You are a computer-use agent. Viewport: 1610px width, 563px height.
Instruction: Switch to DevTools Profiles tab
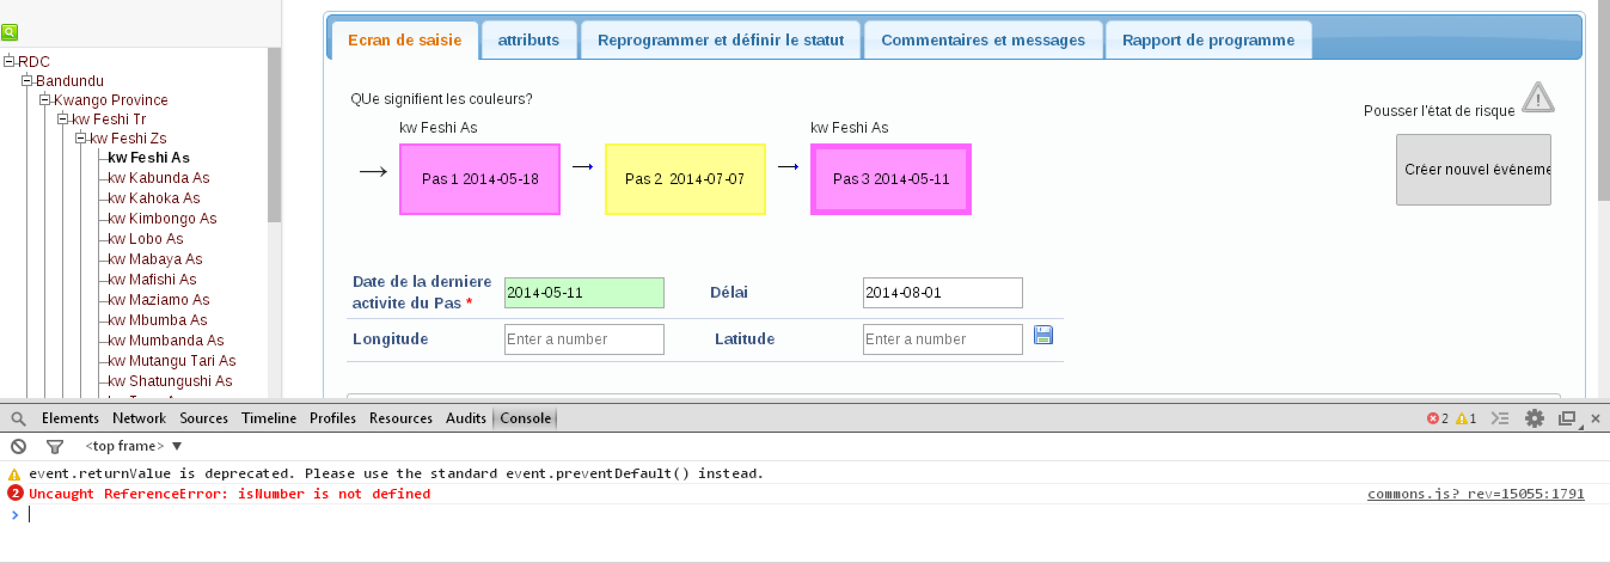332,418
